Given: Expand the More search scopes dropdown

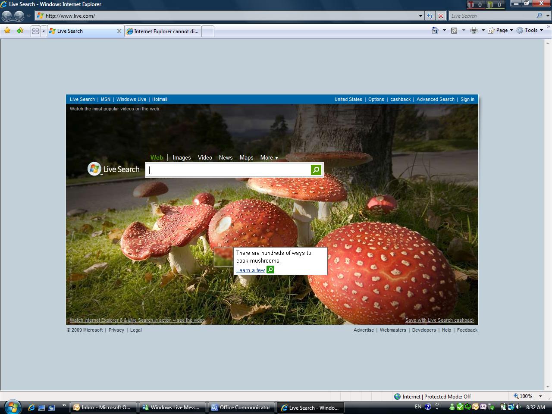Looking at the screenshot, I should [269, 157].
